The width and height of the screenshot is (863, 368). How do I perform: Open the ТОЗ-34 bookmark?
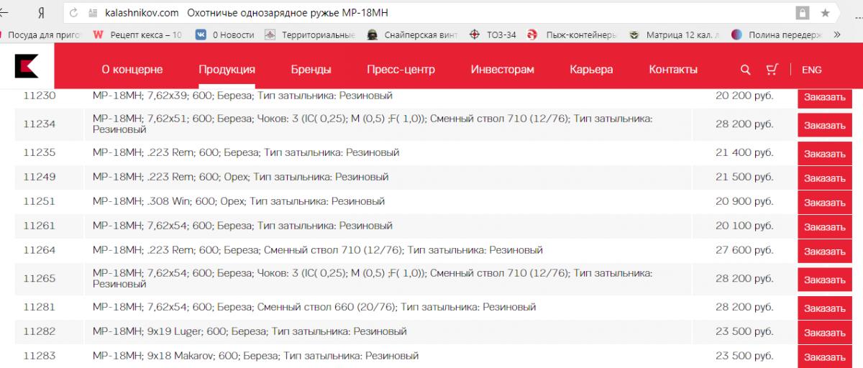(493, 34)
